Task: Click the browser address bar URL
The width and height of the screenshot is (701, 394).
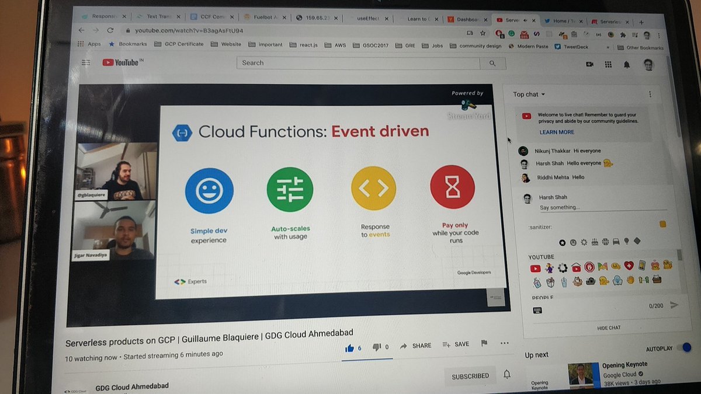Action: 189,30
